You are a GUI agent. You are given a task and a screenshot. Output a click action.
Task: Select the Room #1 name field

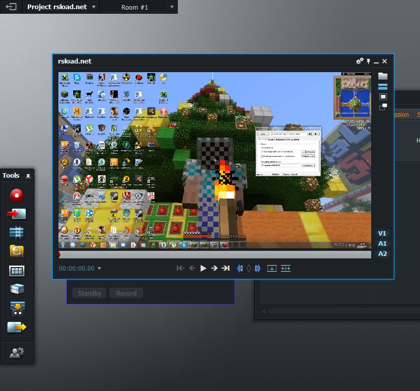pyautogui.click(x=135, y=7)
